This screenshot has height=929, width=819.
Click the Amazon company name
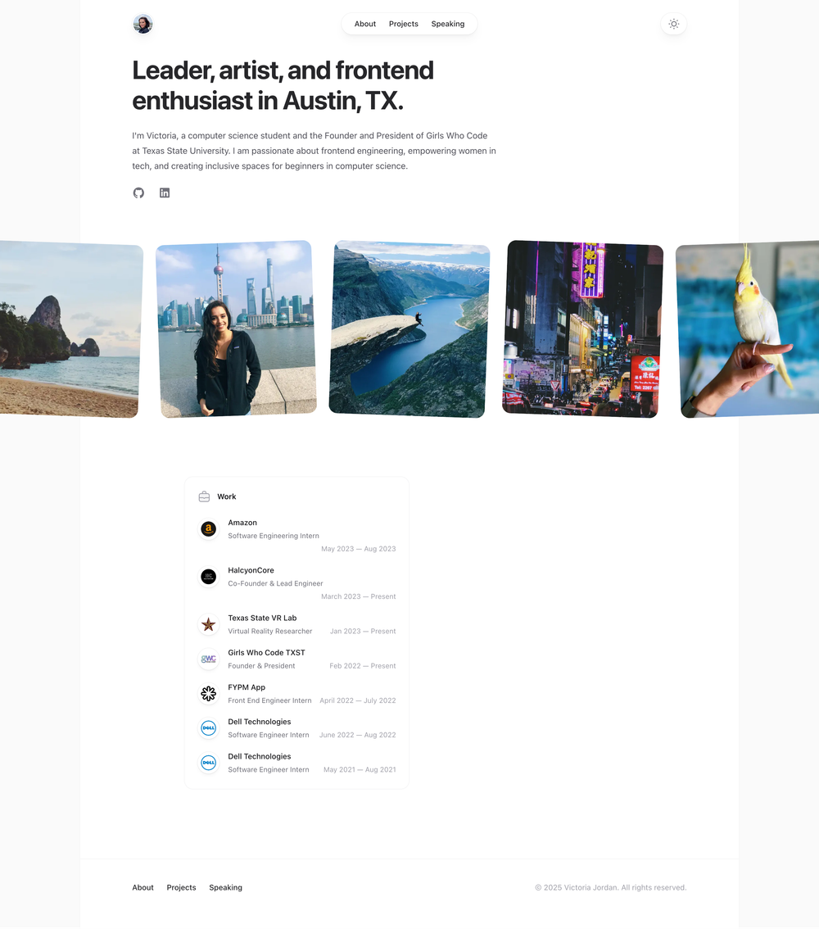pos(242,523)
